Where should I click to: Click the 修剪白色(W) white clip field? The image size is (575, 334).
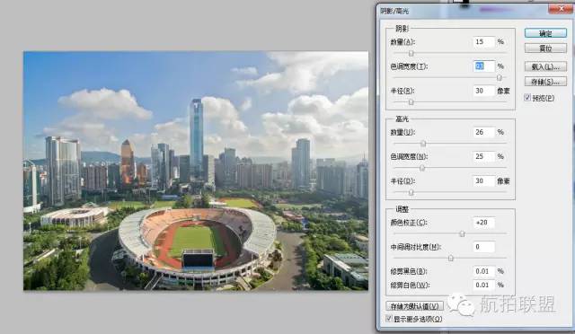click(x=483, y=285)
